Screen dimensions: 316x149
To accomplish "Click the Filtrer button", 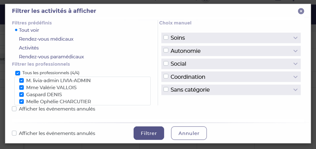I will coord(149,133).
